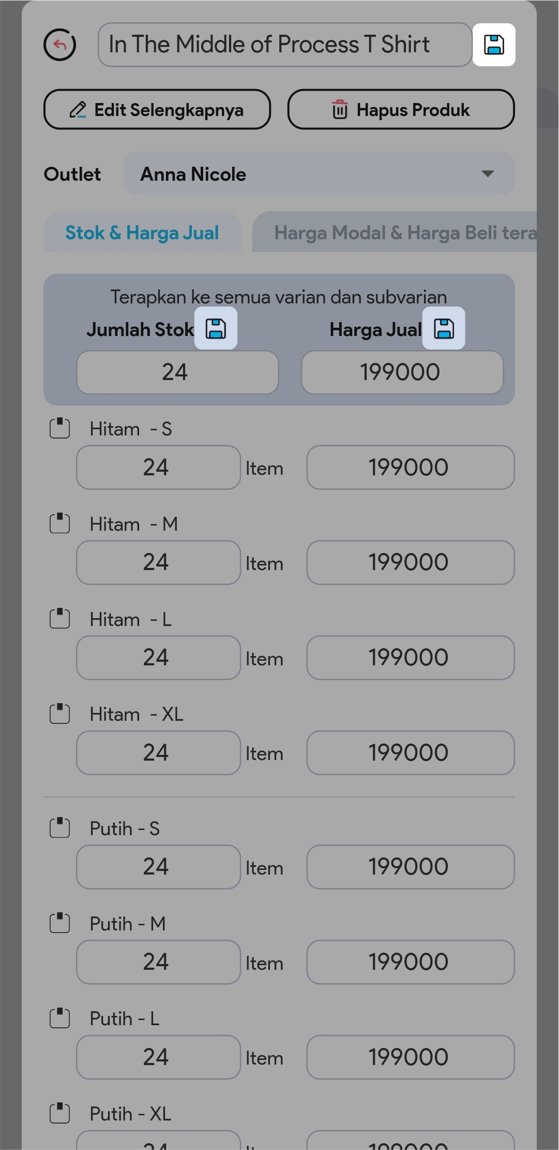Image resolution: width=559 pixels, height=1150 pixels.
Task: Open the Outlet dropdown showing Anna Nicole
Action: 319,173
